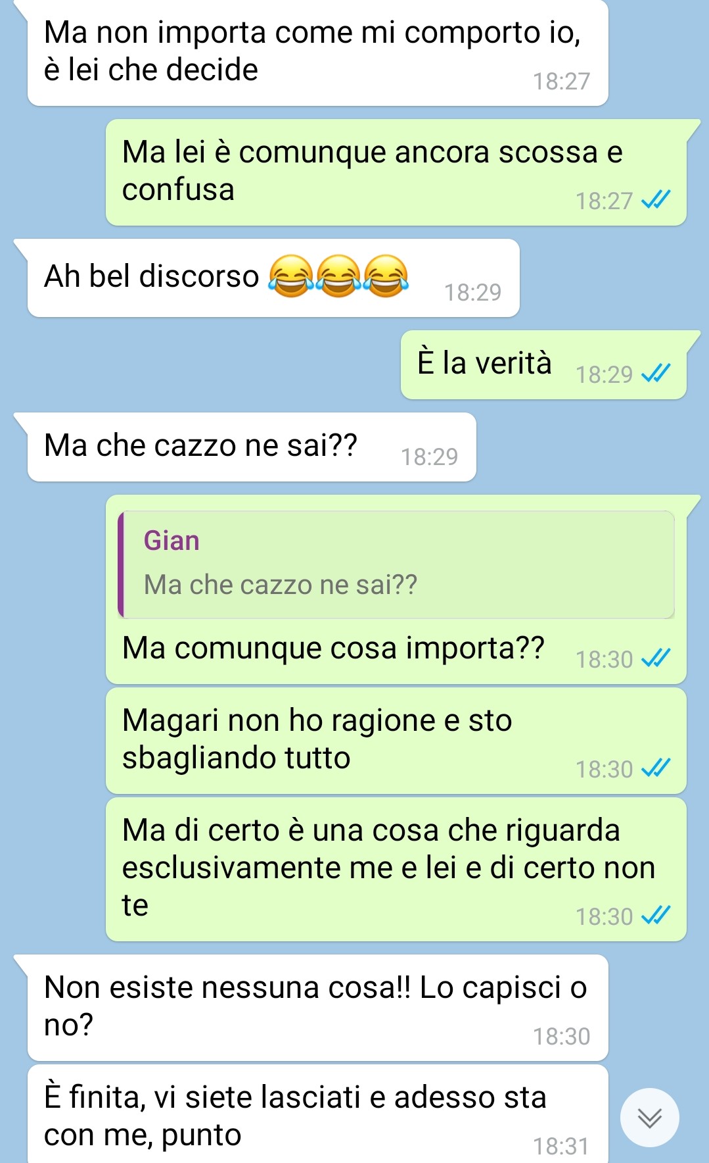709x1163 pixels.
Task: Select the message 'È finita, vi siete lasciati'
Action: point(318,1114)
